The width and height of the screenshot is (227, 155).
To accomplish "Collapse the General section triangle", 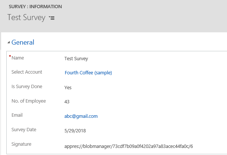I will tap(9, 43).
